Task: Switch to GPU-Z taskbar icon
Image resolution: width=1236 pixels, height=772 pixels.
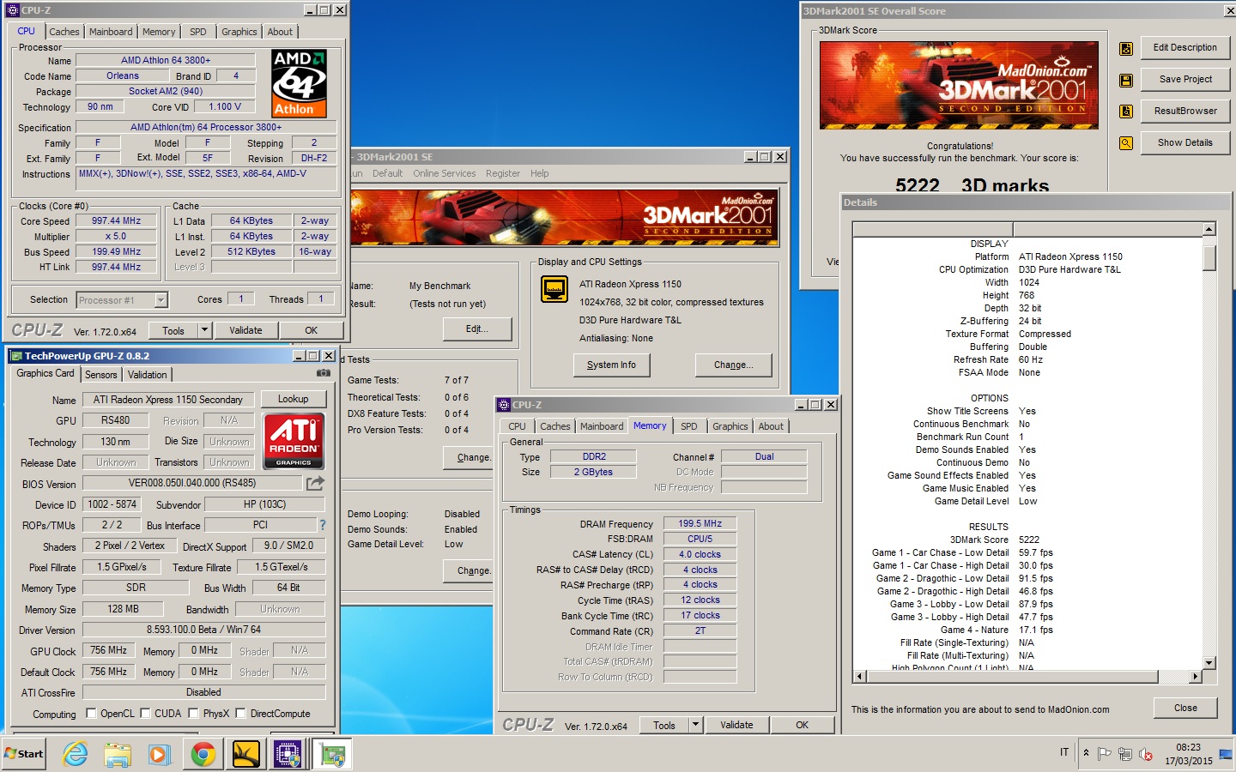Action: [x=331, y=754]
